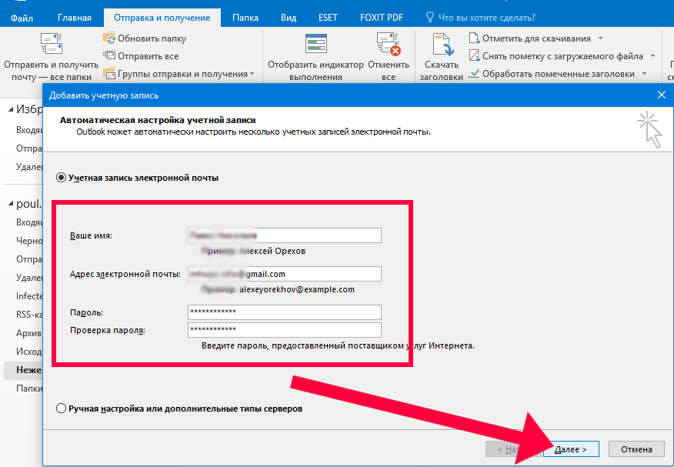This screenshot has height=467, width=674.
Task: Close the Добавить учетную запись dialog
Action: tap(661, 95)
